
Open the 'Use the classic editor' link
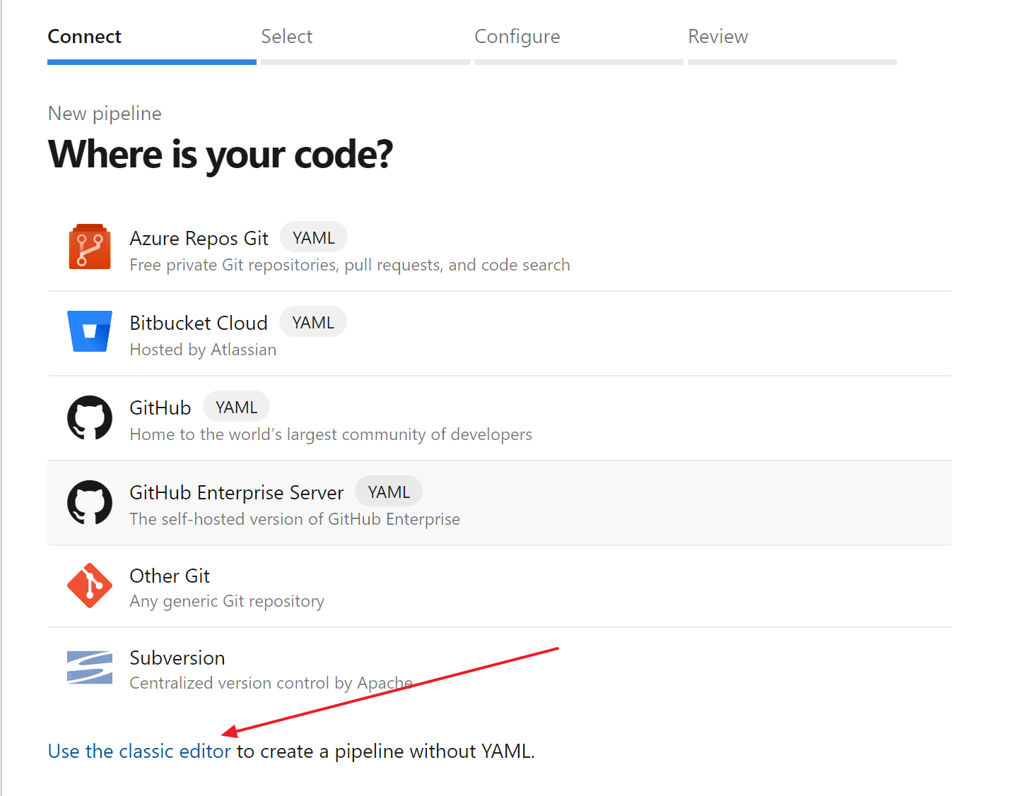[x=139, y=751]
